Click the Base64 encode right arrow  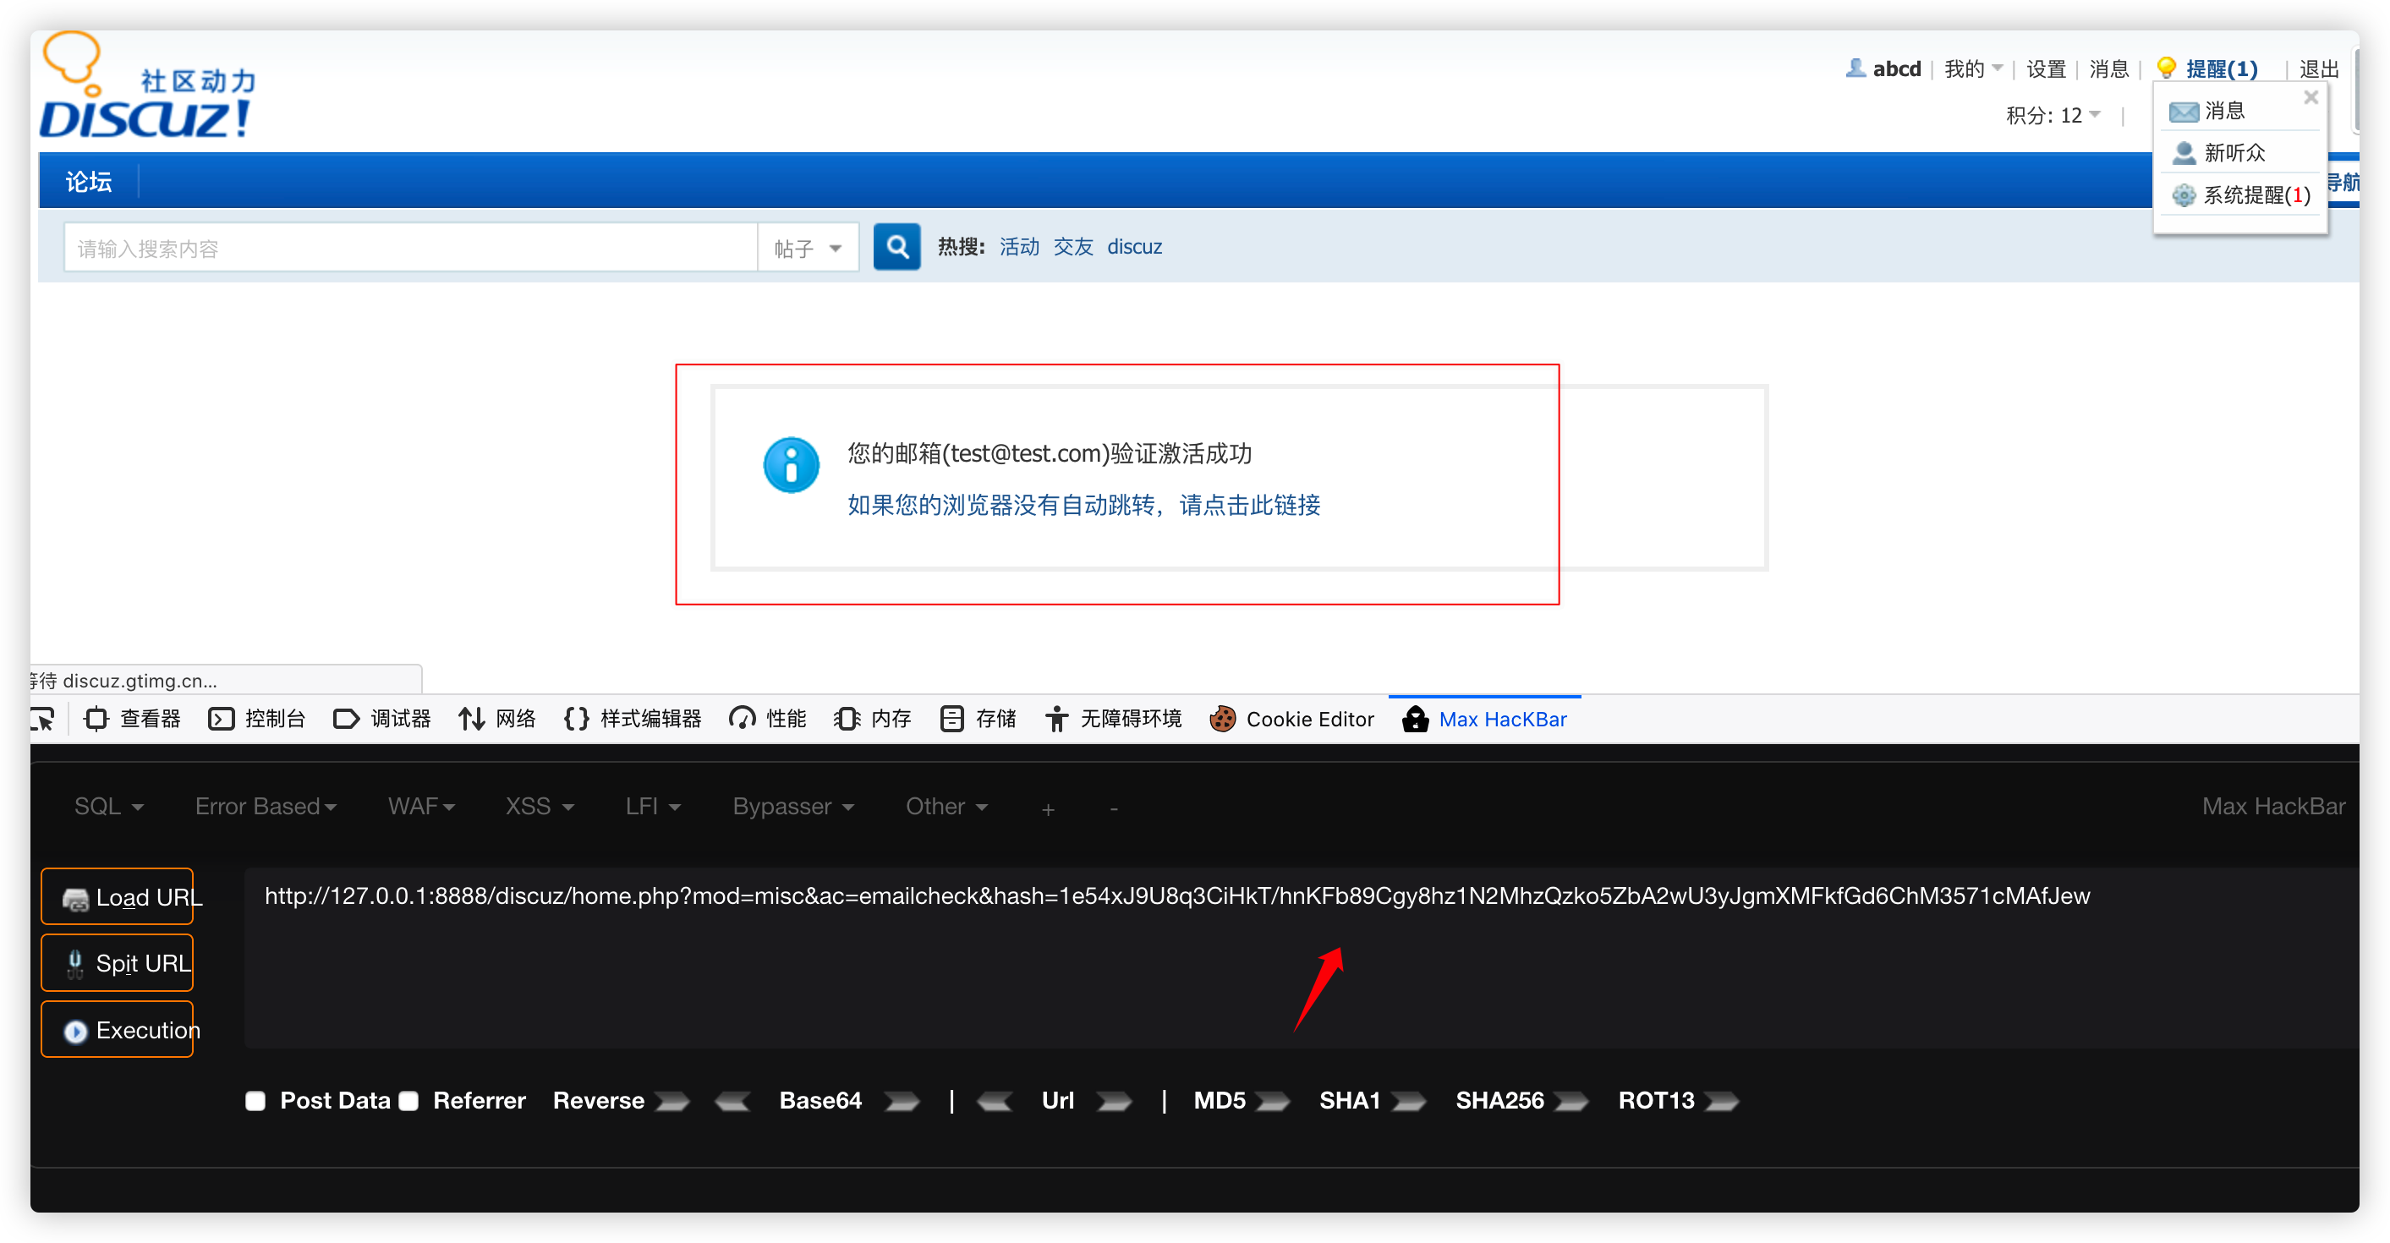(902, 1101)
